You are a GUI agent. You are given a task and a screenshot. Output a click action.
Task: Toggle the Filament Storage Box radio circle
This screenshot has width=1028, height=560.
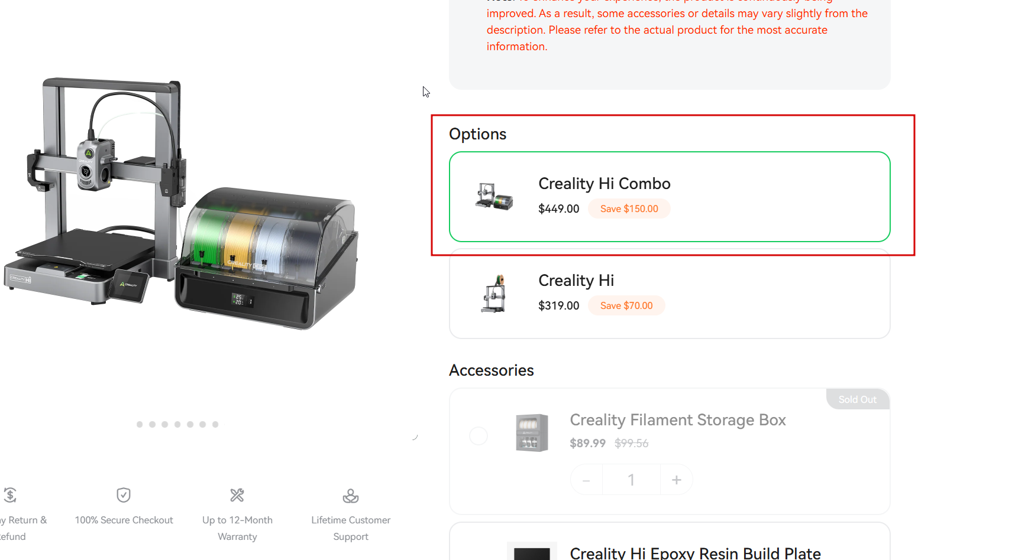[479, 436]
